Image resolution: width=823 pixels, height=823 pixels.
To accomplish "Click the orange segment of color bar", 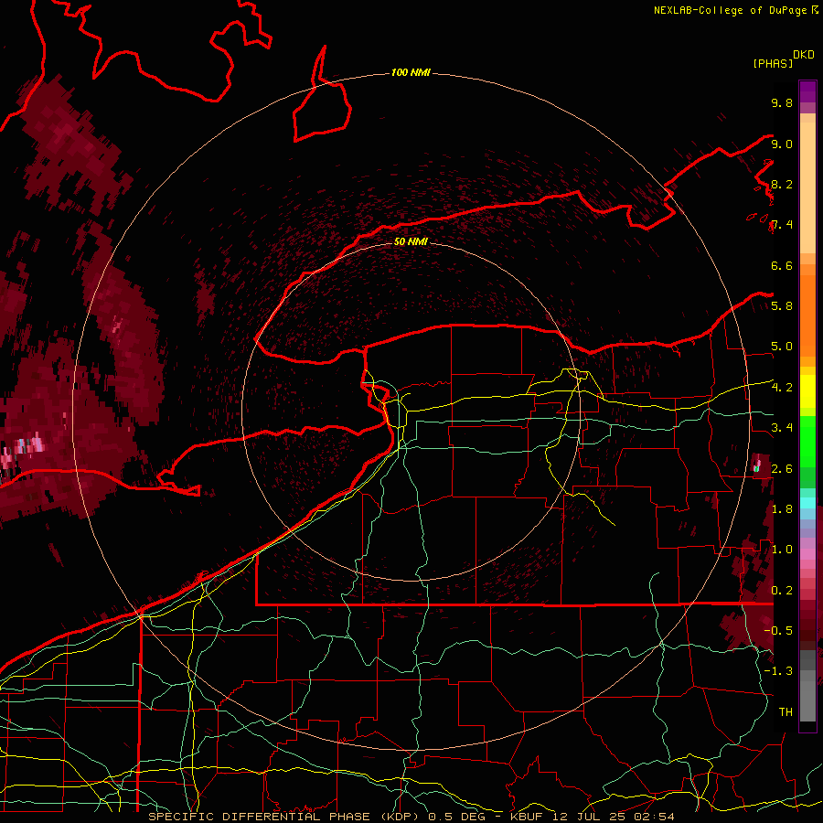I will tap(807, 316).
